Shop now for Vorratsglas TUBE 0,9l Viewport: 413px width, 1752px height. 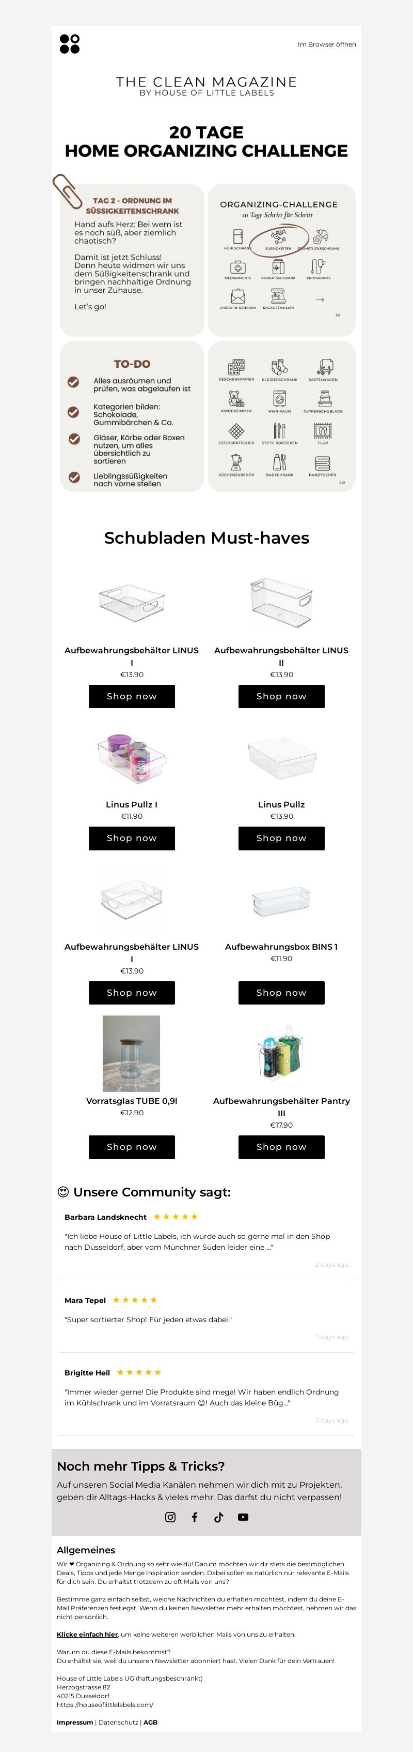point(132,1147)
